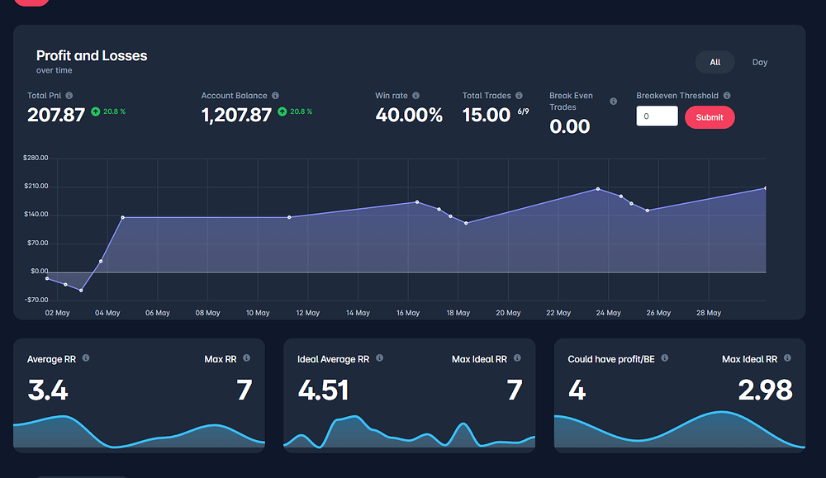Click the Could have profit/BE info icon

pos(665,358)
